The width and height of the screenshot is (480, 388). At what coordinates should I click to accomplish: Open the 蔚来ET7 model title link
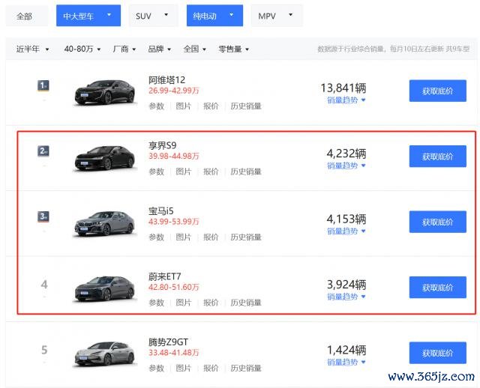[x=165, y=276]
